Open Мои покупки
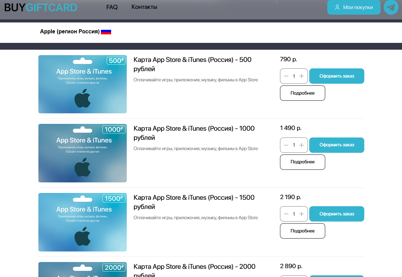402x277 pixels. click(x=354, y=7)
